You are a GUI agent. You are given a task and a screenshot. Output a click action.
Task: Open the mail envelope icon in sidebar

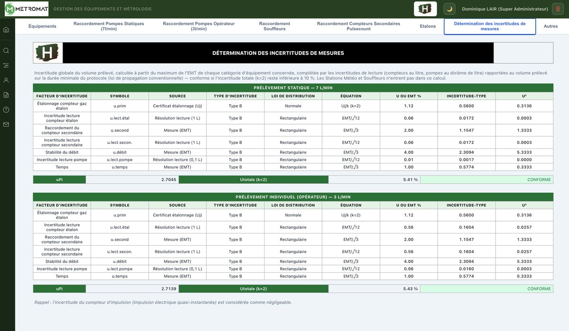point(6,125)
